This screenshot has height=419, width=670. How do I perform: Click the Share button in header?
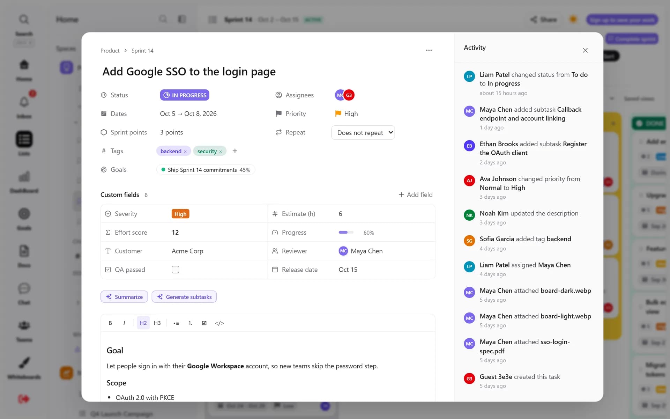click(x=544, y=20)
